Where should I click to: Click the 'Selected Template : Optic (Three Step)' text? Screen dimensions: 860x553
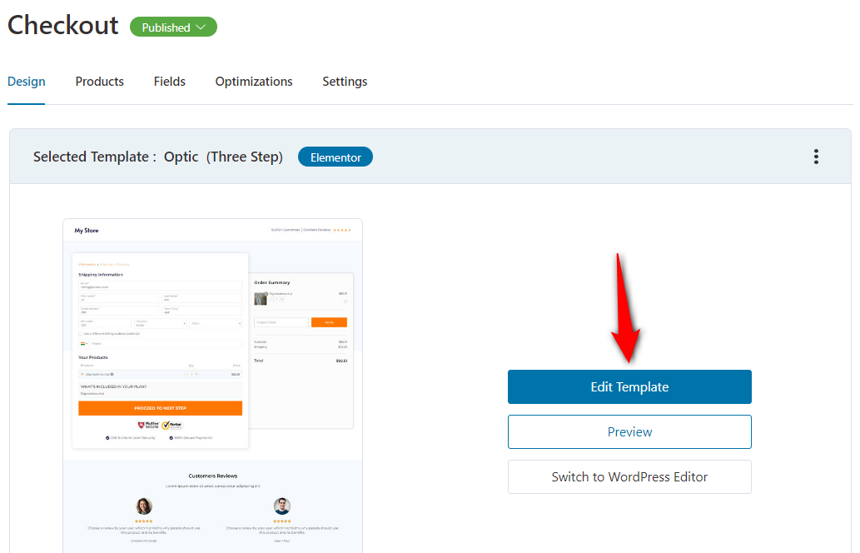pyautogui.click(x=158, y=157)
